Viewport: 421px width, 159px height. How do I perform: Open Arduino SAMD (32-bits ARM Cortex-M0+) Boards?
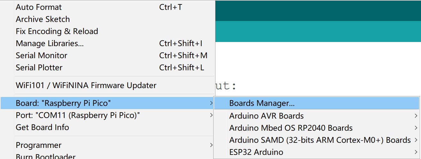click(316, 140)
